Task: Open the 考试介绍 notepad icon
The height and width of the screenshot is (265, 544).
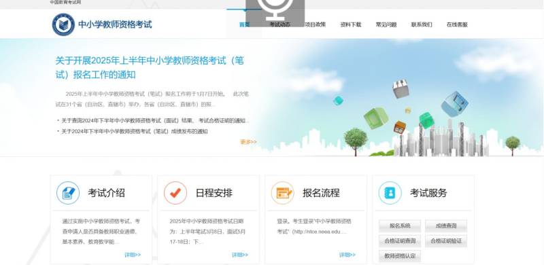Action: click(68, 193)
